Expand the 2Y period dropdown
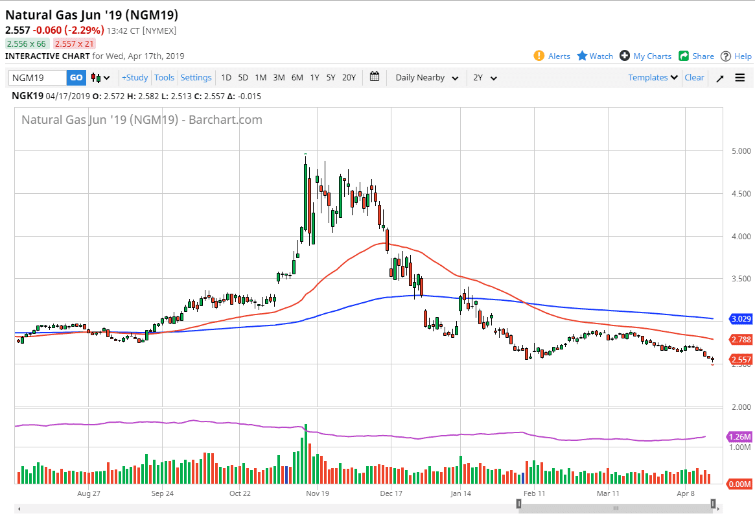The image size is (755, 520). pyautogui.click(x=485, y=78)
